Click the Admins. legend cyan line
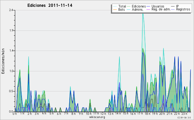194x120 pixels. [129, 9]
